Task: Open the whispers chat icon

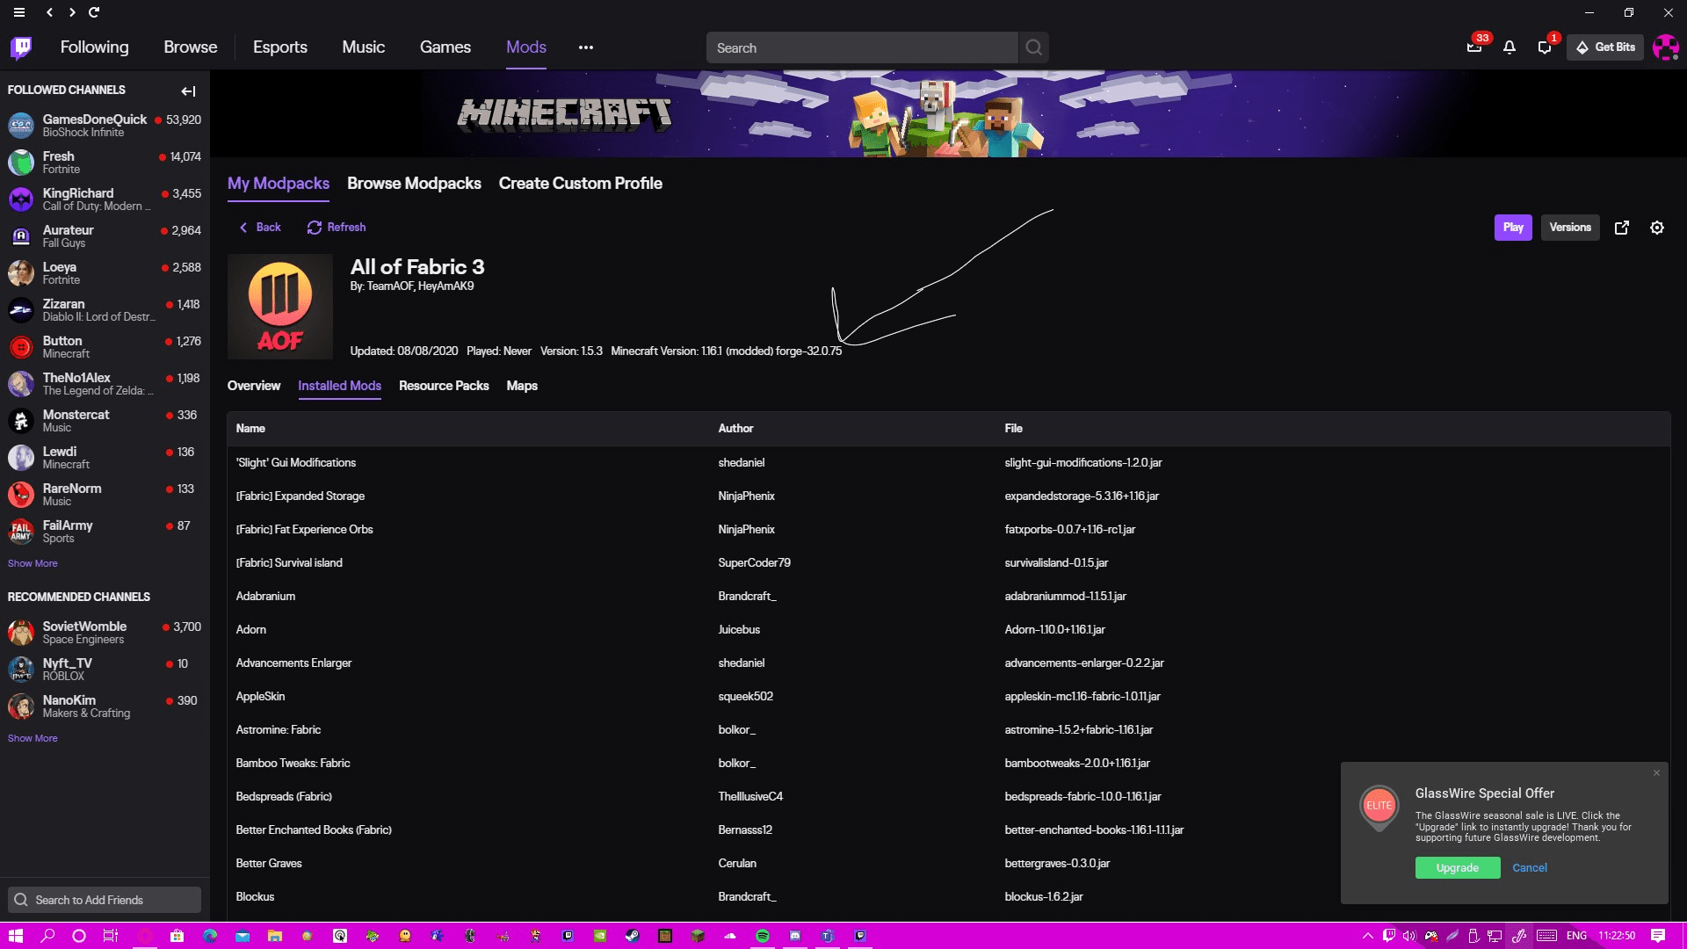Action: pos(1545,47)
